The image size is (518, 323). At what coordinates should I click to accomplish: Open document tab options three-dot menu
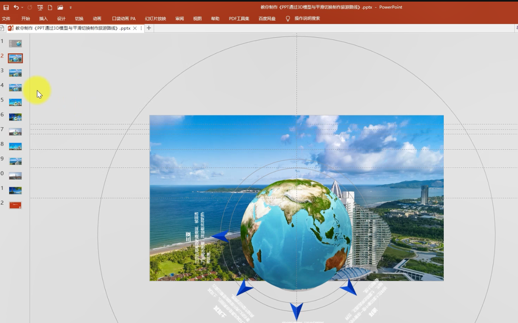[141, 28]
